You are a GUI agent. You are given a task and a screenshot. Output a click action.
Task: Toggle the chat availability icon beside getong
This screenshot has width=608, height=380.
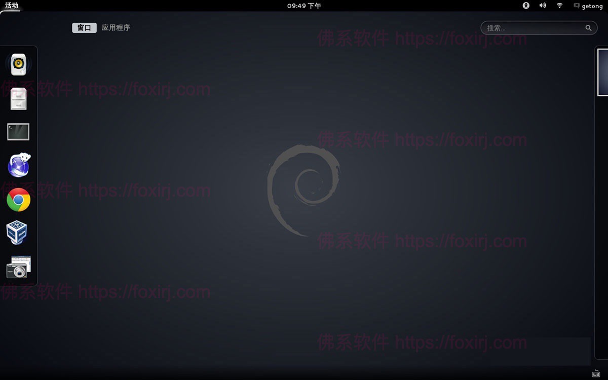(576, 6)
